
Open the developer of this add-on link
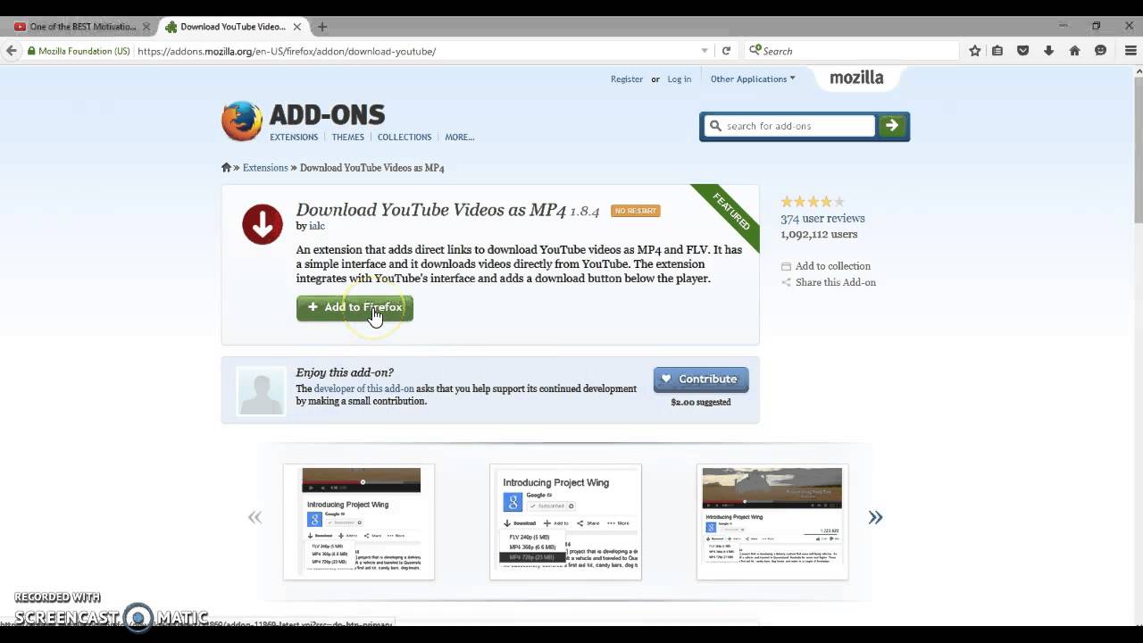[363, 388]
